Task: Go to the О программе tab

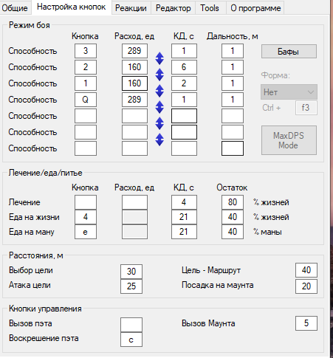Action: coord(255,8)
